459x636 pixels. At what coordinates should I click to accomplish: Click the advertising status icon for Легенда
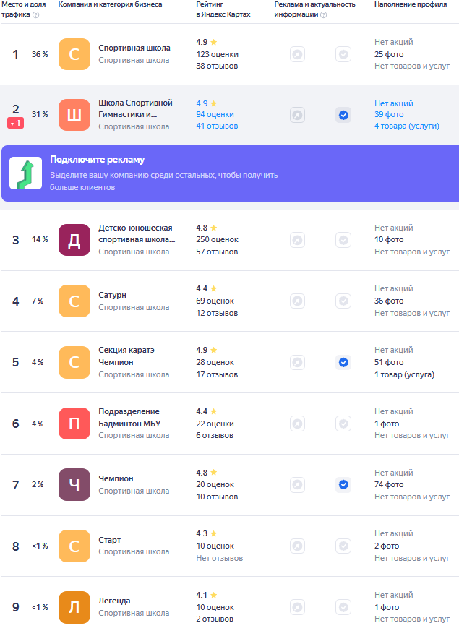coord(297,607)
